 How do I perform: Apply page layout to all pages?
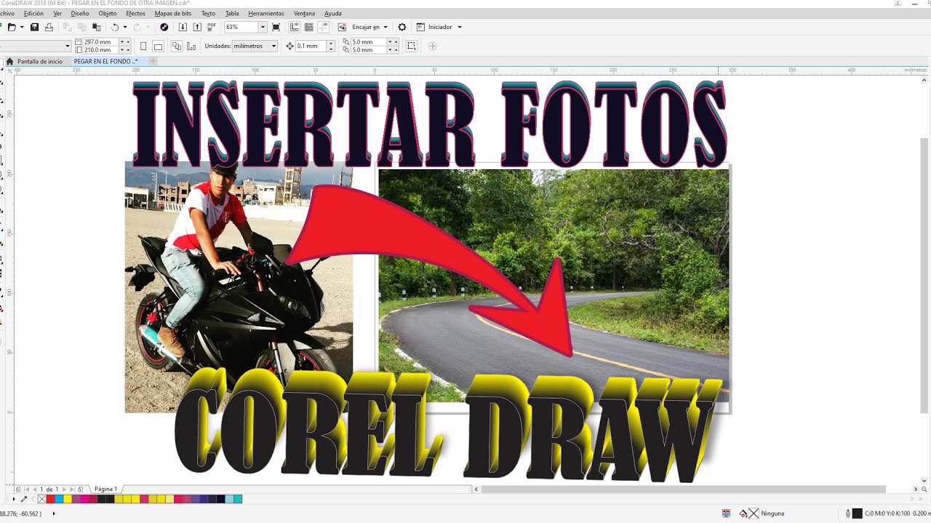click(x=176, y=46)
